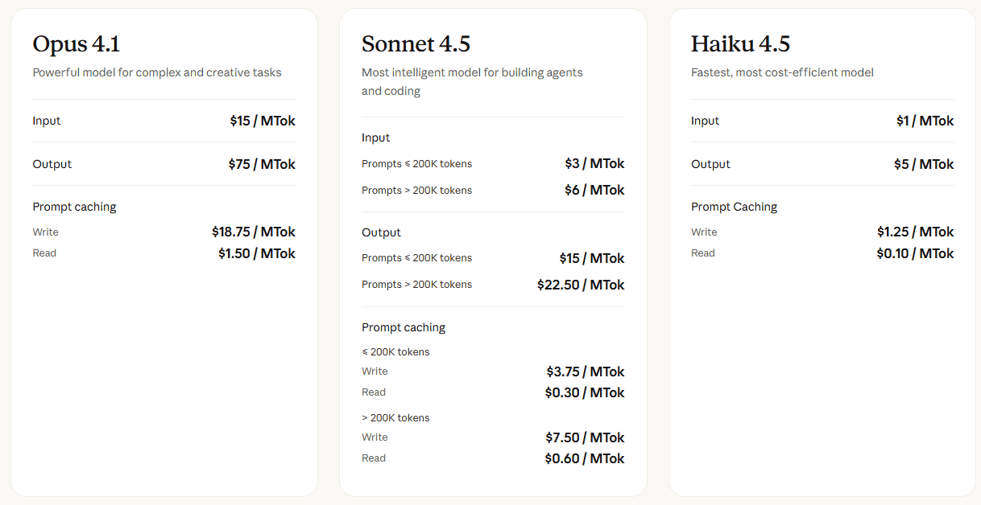This screenshot has height=505, width=981.
Task: Click the $22.50 / MTok Sonnet output price
Action: [x=581, y=285]
